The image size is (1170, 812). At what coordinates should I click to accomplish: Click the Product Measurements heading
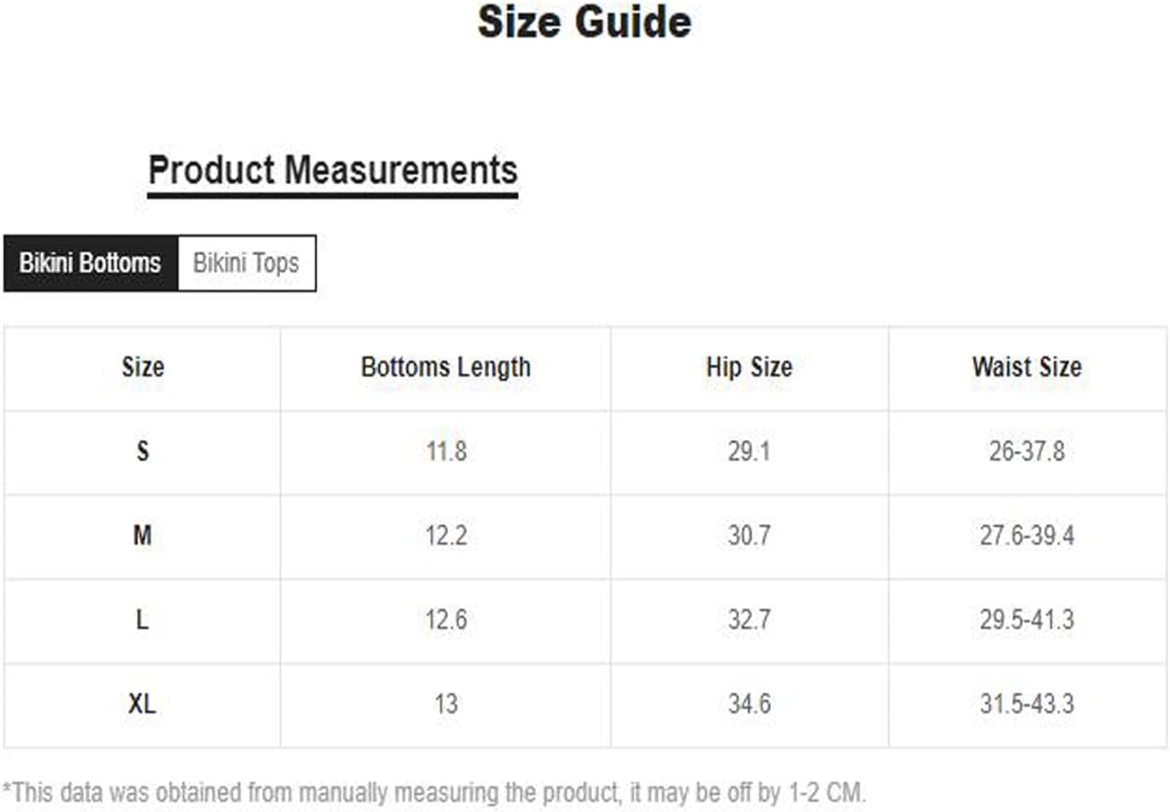(332, 170)
